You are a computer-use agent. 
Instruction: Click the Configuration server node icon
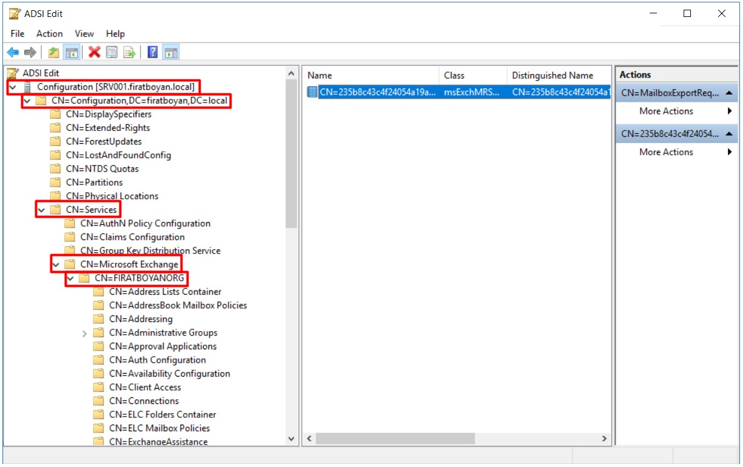tap(27, 87)
